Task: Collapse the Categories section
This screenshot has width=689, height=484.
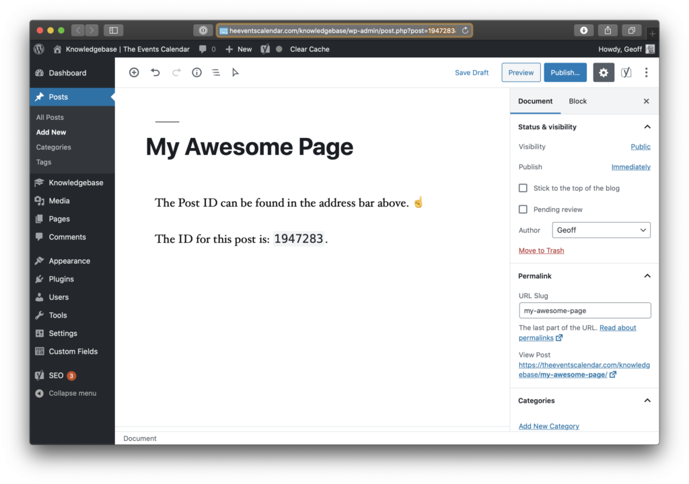Action: click(x=647, y=401)
